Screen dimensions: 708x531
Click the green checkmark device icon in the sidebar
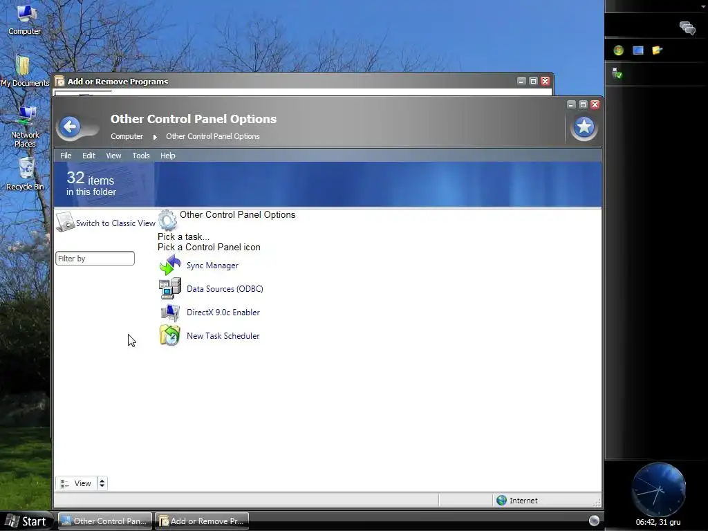tap(617, 73)
